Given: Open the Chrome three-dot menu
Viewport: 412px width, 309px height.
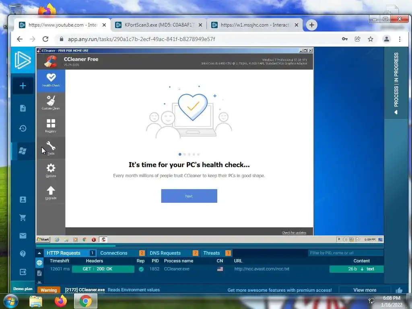Looking at the screenshot, I should [400, 39].
